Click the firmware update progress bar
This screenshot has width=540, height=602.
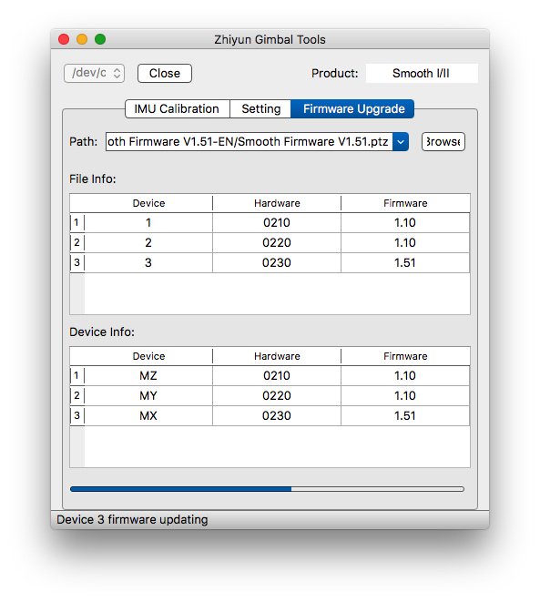(267, 489)
